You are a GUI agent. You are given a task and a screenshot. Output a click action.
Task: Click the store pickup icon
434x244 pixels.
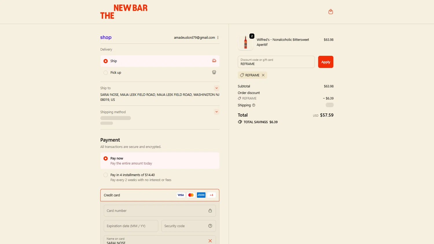[214, 72]
